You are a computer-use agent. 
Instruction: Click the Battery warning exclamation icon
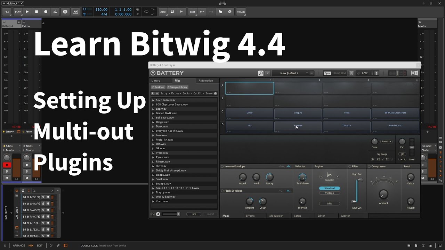coord(376,73)
